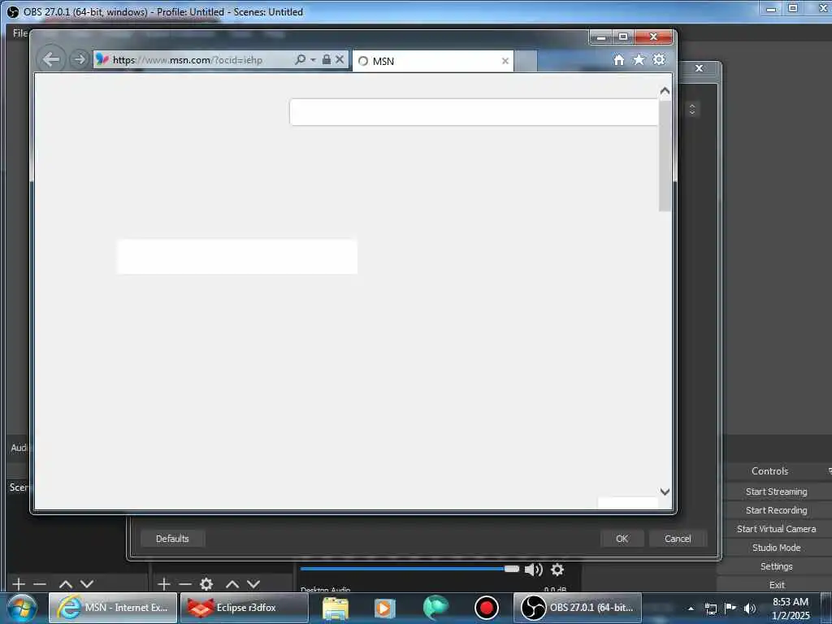Open OBS Settings from Controls
This screenshot has width=832, height=624.
[776, 566]
